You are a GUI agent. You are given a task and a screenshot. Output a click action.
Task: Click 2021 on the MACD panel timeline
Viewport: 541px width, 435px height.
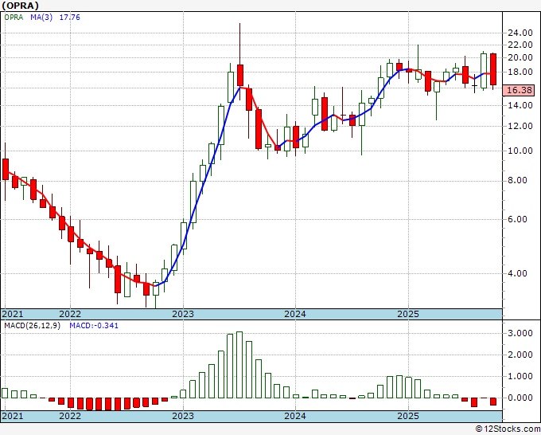click(x=13, y=417)
